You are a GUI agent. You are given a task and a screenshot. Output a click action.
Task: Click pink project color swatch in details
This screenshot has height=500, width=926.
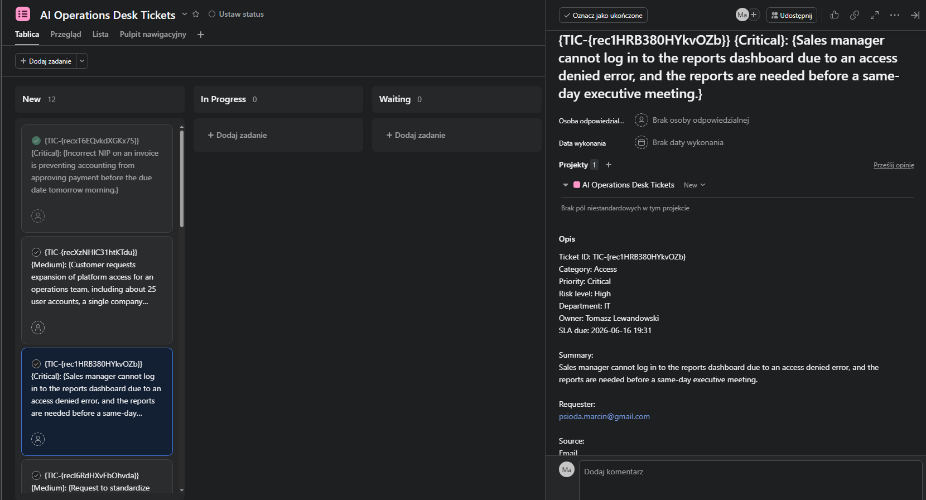click(577, 185)
